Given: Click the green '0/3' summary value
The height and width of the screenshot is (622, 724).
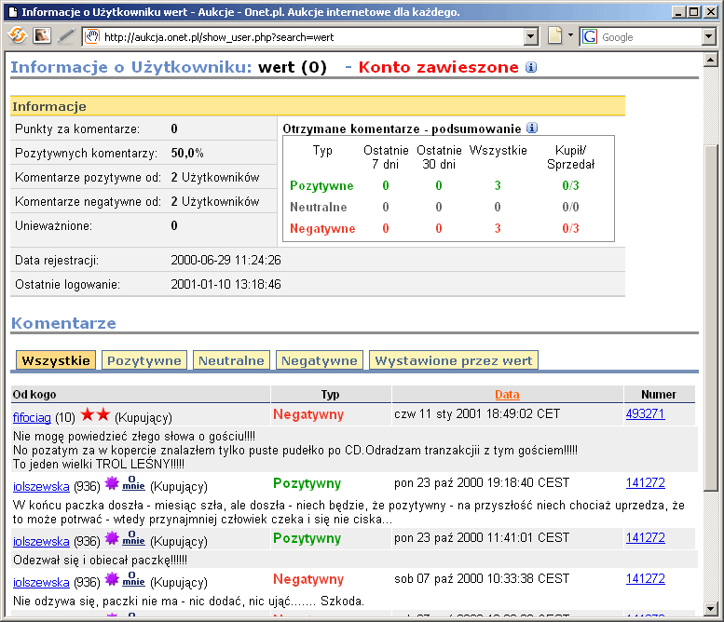Looking at the screenshot, I should (x=570, y=185).
